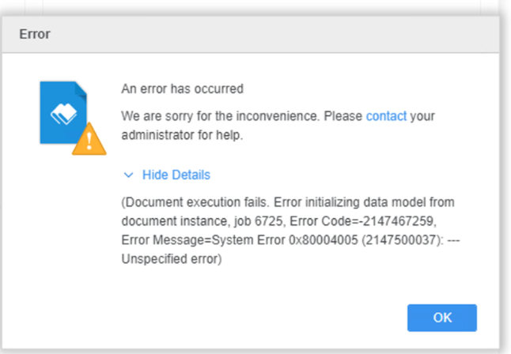The width and height of the screenshot is (511, 354).
Task: Click the white book glyph inside document icon
Action: (x=63, y=114)
